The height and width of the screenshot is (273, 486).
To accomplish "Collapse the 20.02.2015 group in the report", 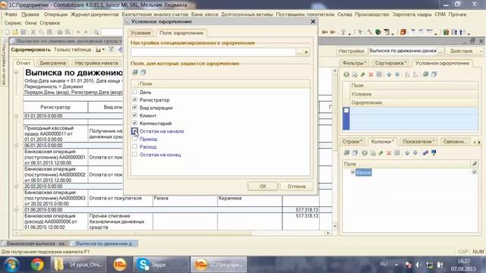I will point(17,187).
